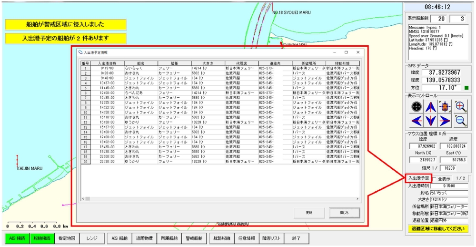Pan map right with blue right arrow
The image size is (476, 247).
click(445, 121)
